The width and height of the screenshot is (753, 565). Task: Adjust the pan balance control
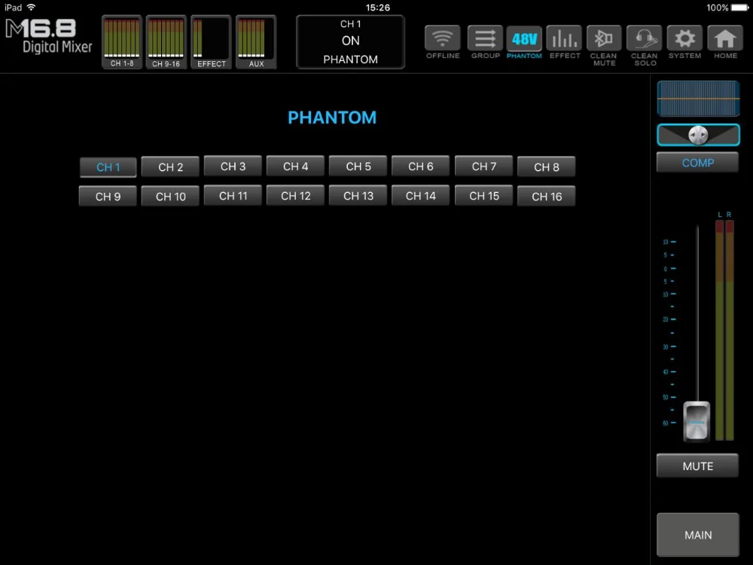point(698,135)
